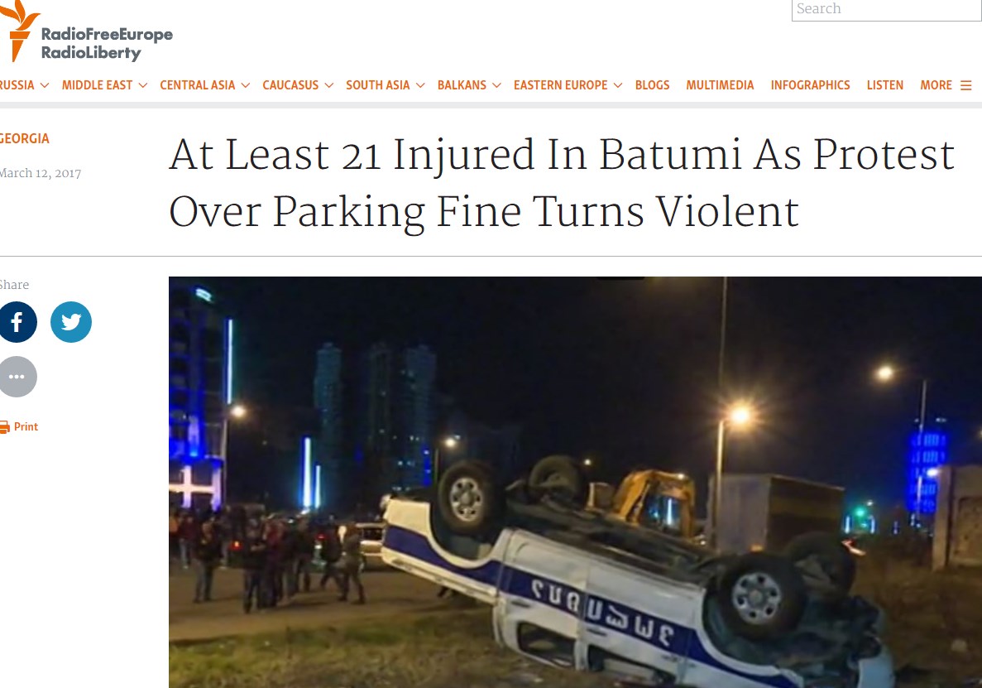The height and width of the screenshot is (688, 982).
Task: Expand the Middle East dropdown chevron
Action: click(x=143, y=85)
